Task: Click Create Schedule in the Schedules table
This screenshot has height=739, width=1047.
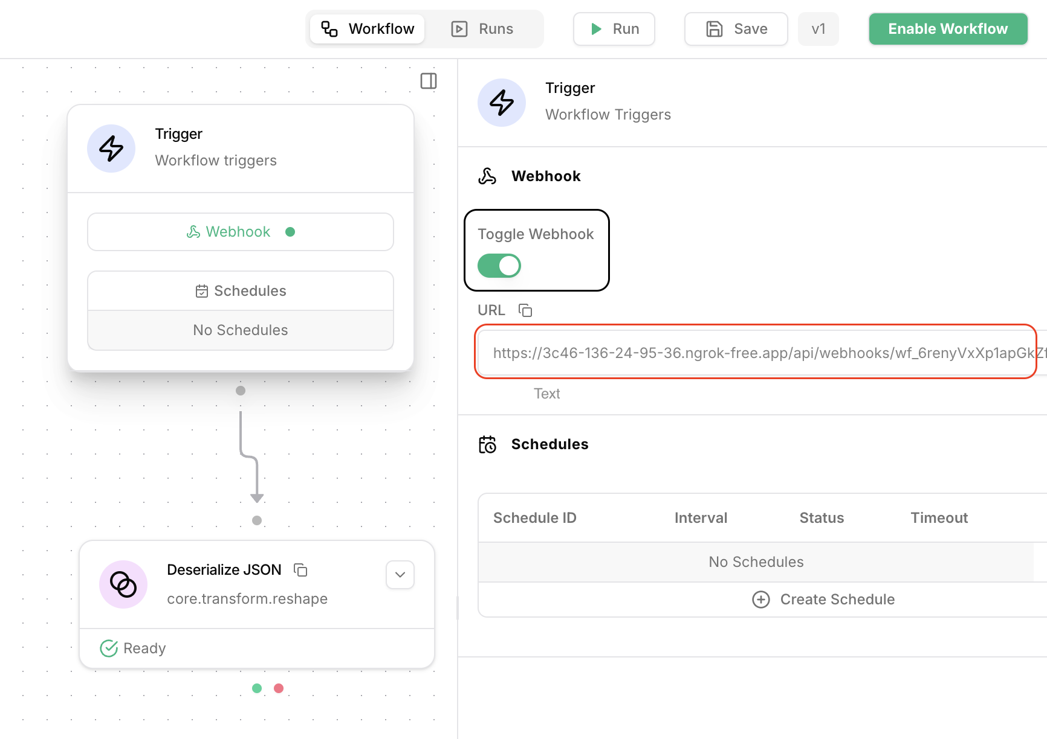Action: click(x=823, y=599)
